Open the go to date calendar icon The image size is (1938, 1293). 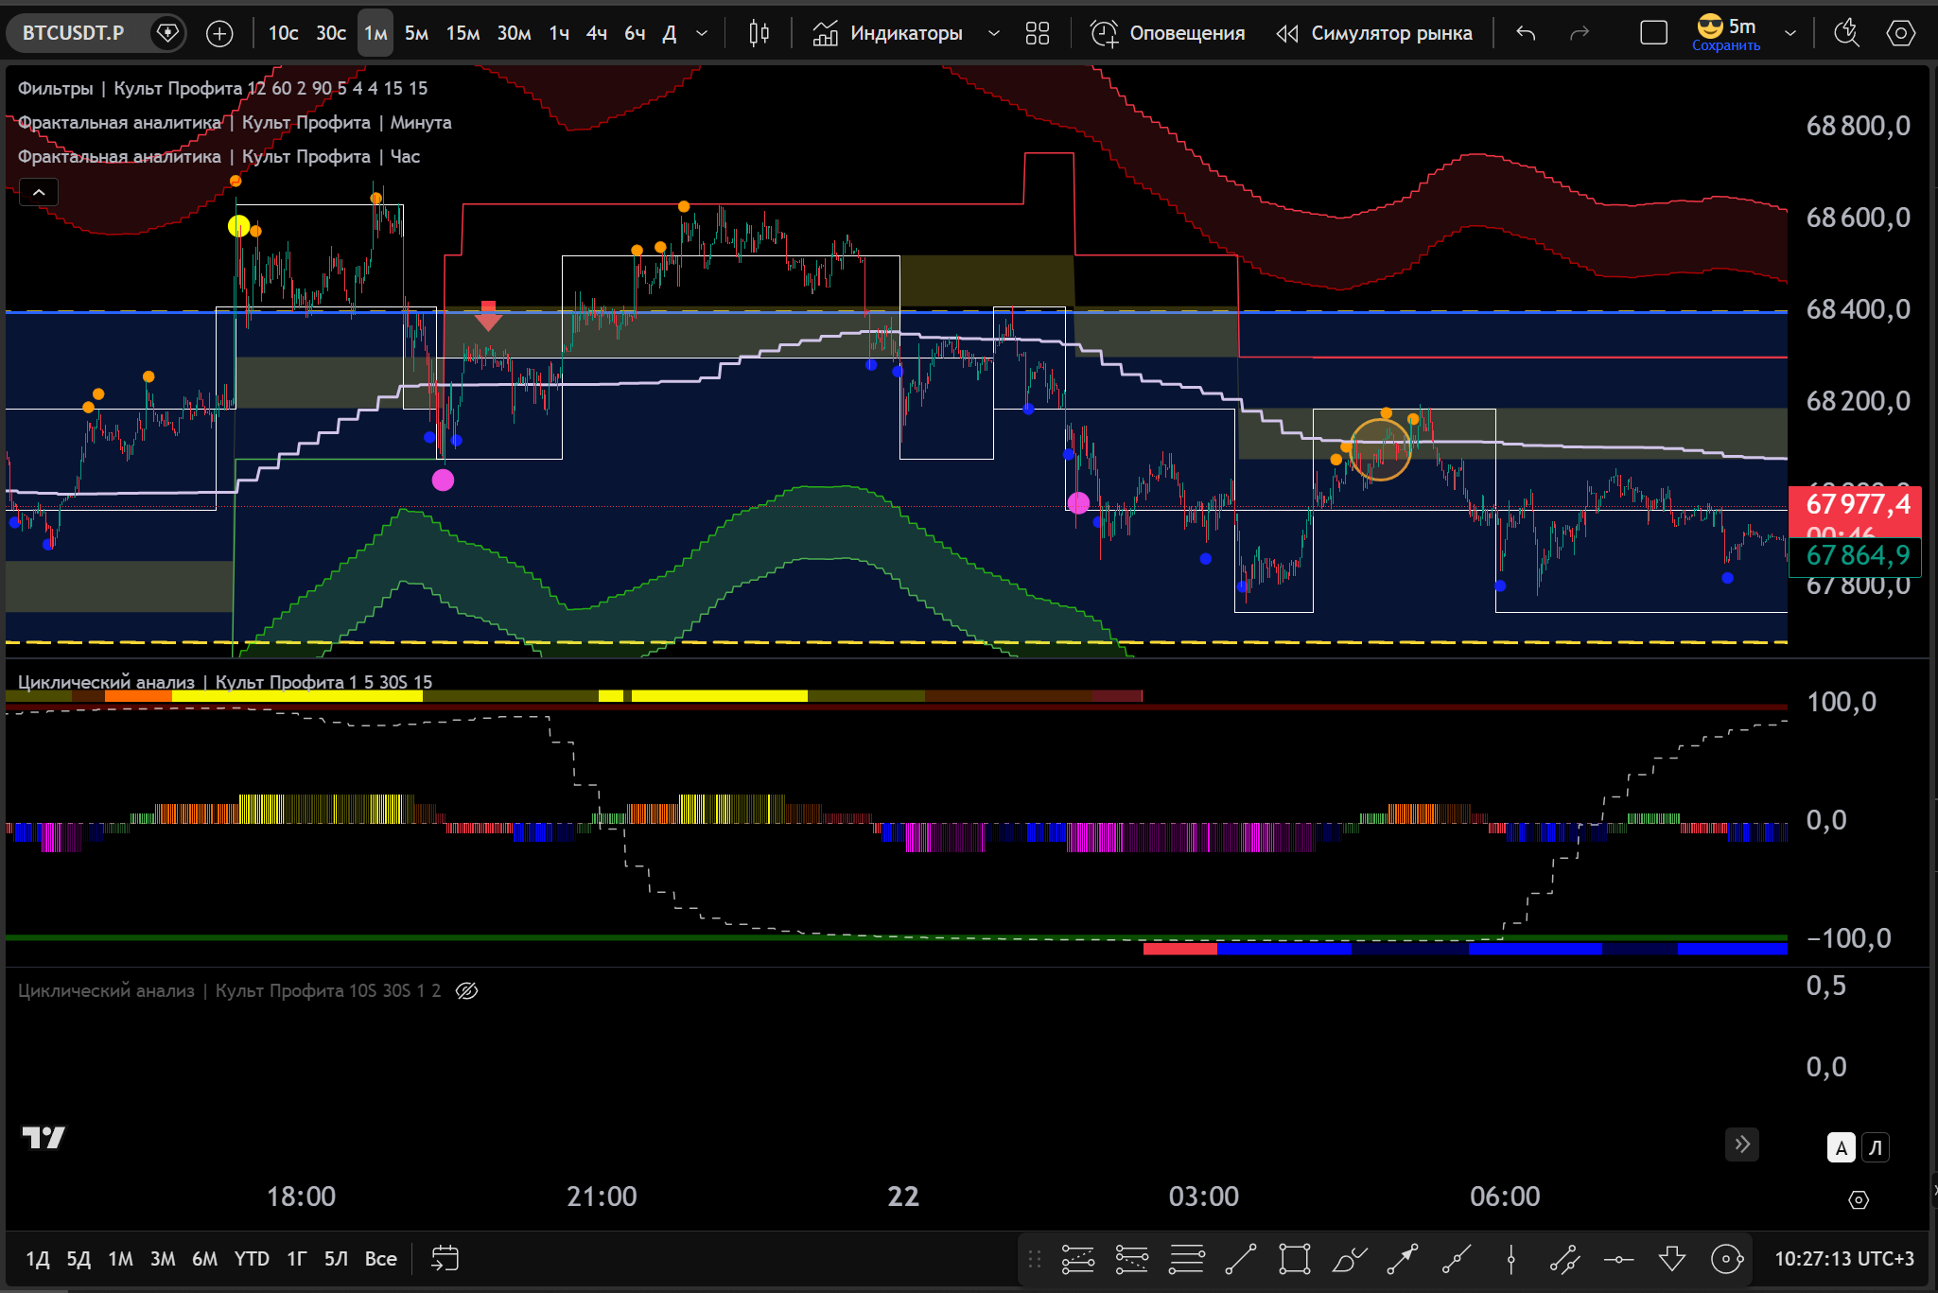pos(445,1258)
